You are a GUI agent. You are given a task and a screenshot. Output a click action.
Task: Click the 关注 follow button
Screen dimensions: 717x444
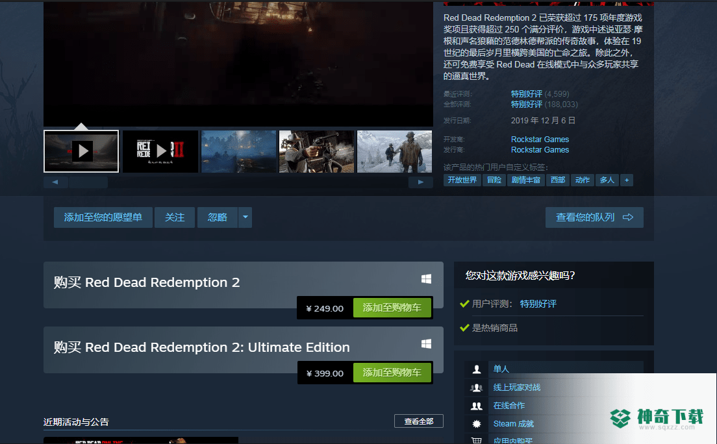click(x=175, y=217)
